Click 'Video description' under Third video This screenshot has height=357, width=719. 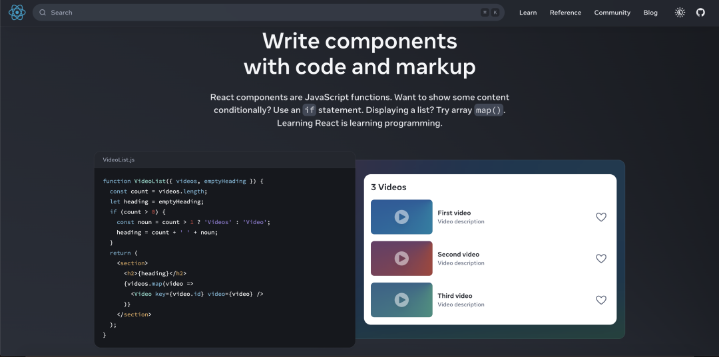461,304
